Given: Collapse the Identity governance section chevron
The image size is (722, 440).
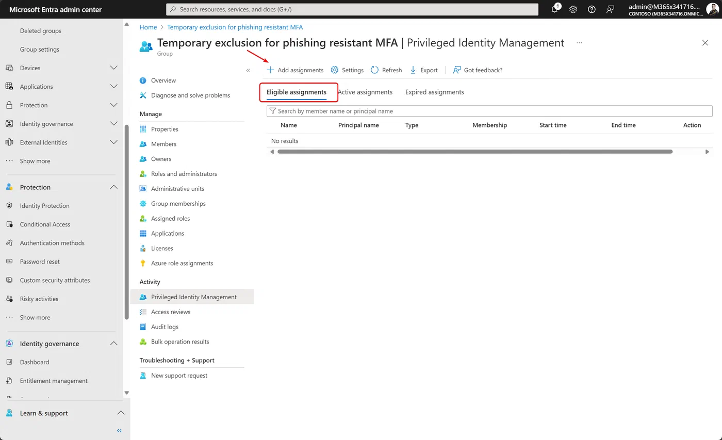Looking at the screenshot, I should pos(114,344).
